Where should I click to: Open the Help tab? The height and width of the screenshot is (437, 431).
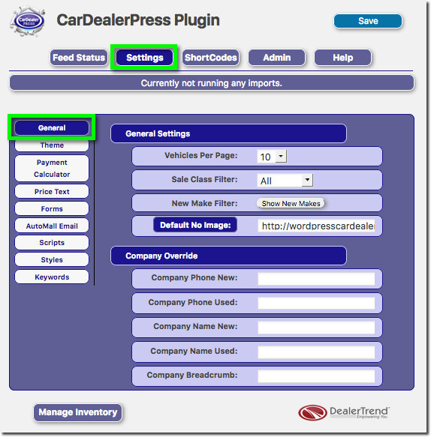click(343, 58)
